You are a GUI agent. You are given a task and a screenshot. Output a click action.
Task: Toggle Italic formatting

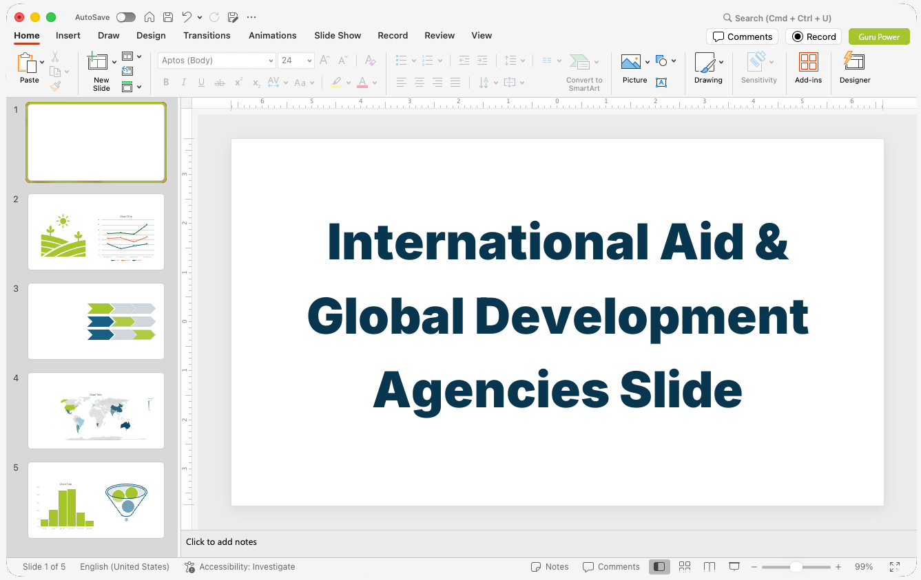tap(184, 83)
